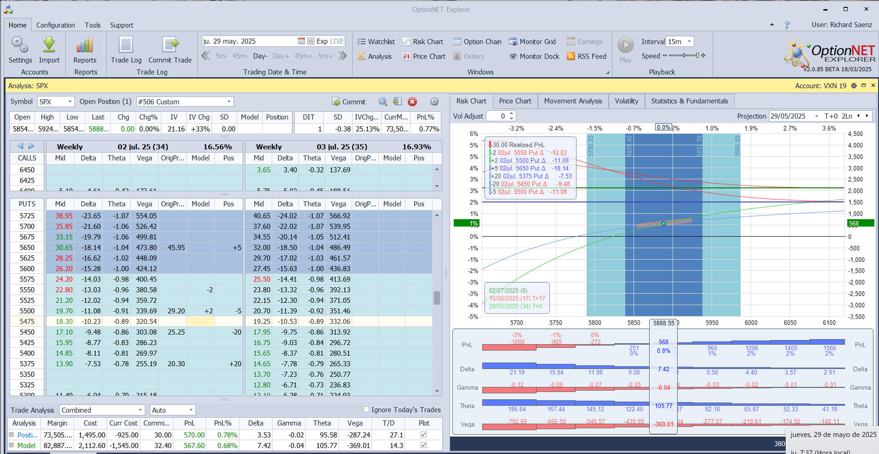This screenshot has height=454, width=879.
Task: Open the Analysis window from ribbon
Action: [x=375, y=57]
